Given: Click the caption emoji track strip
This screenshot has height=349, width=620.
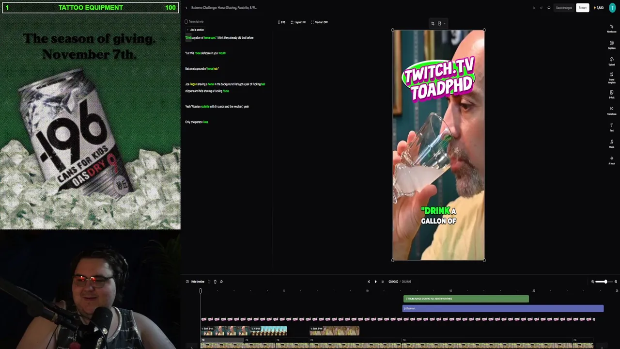Looking at the screenshot, I should coord(398,319).
